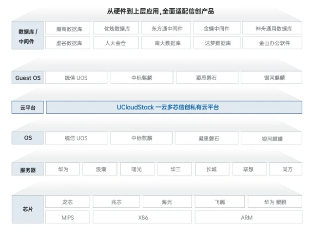The height and width of the screenshot is (234, 311).
Task: Click the OS row label
Action: click(x=28, y=138)
